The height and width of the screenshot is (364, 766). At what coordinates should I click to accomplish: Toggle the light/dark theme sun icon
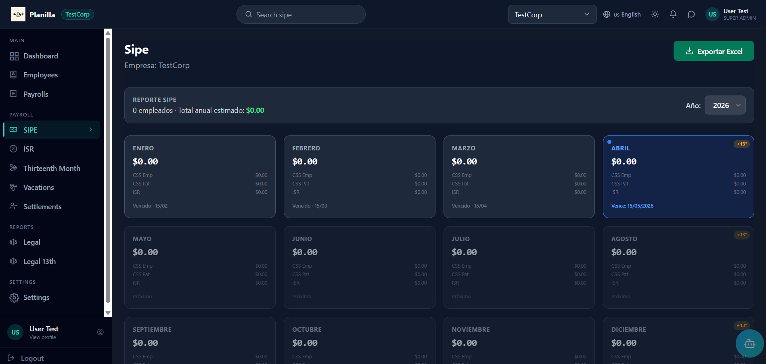(x=655, y=15)
